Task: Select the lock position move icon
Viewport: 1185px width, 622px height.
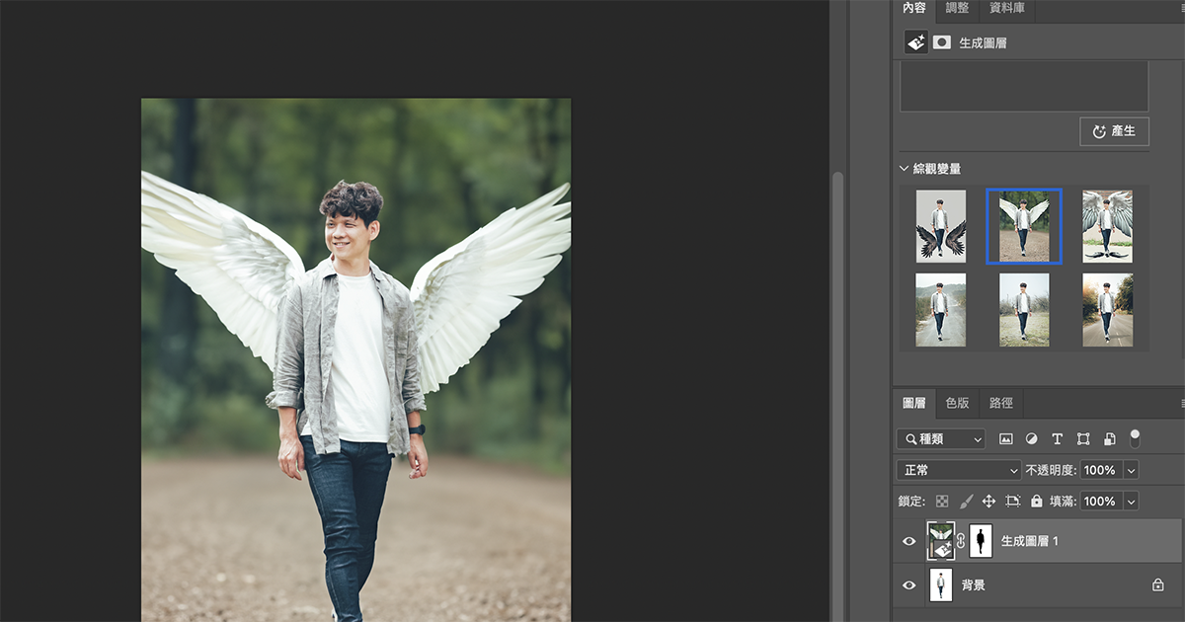Action: tap(989, 501)
